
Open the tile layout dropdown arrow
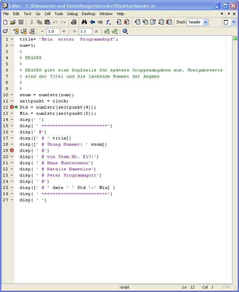pos(234,22)
